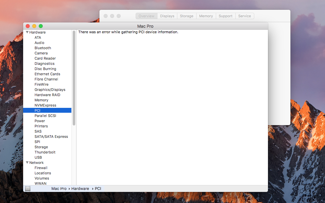Minimize the Mac Pro window
Image resolution: width=325 pixels, height=203 pixels.
click(34, 26)
